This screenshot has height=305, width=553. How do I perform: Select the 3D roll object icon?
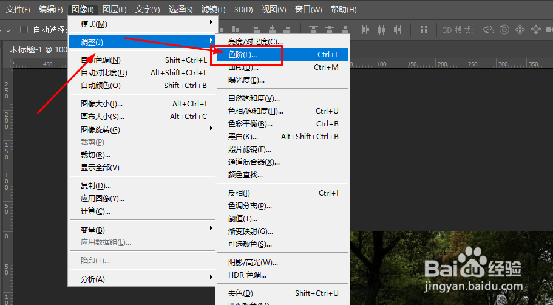[x=504, y=30]
